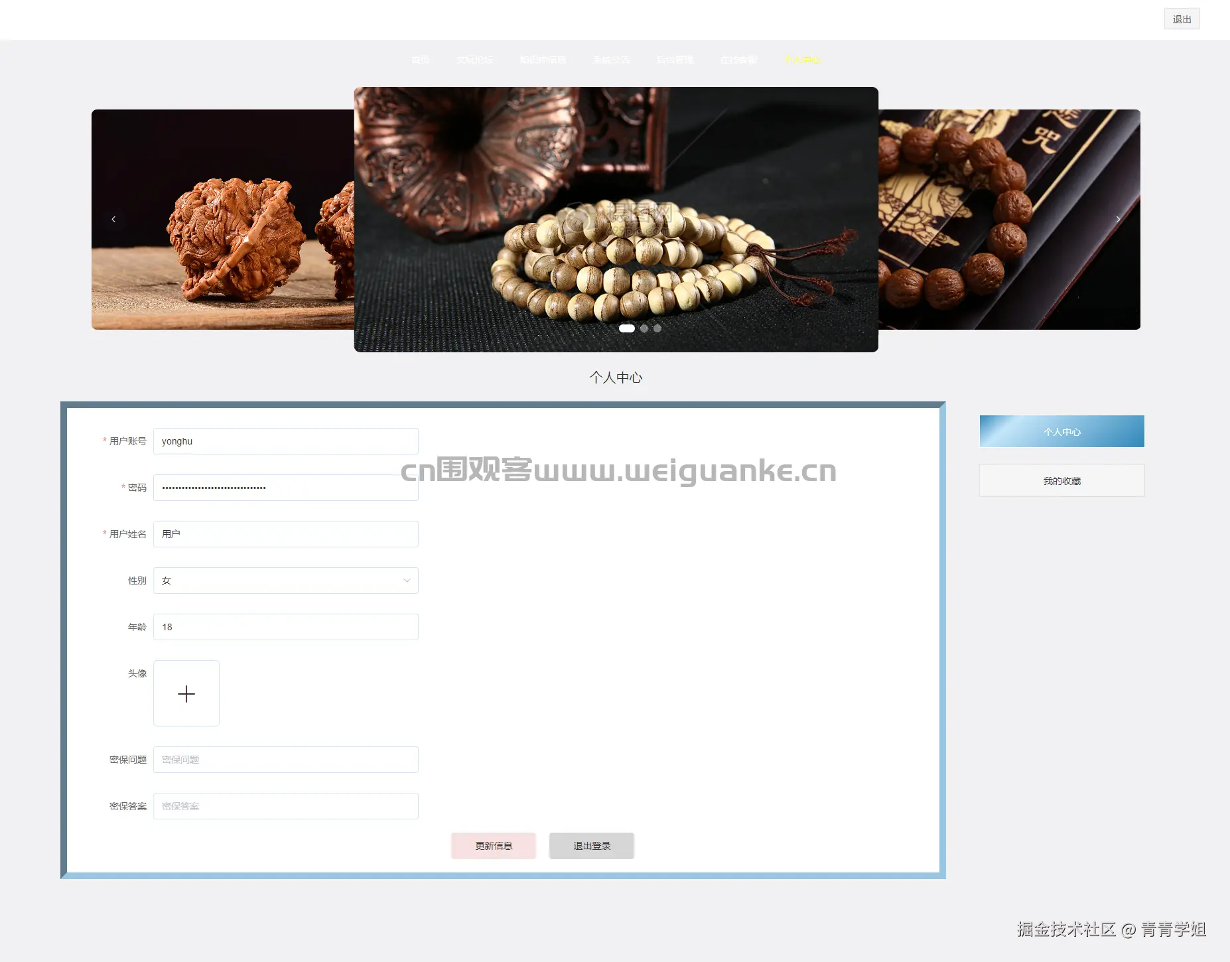1230x962 pixels.
Task: Select the first carousel indicator
Action: (x=627, y=328)
